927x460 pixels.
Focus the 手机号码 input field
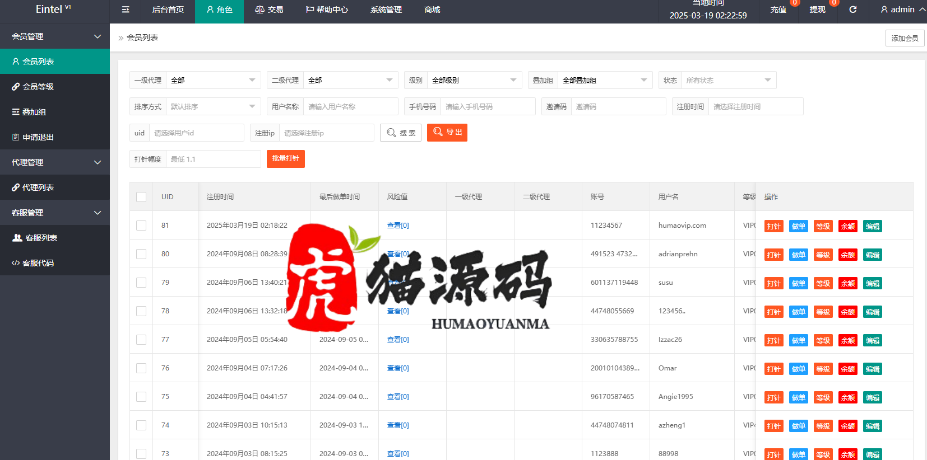pos(488,106)
